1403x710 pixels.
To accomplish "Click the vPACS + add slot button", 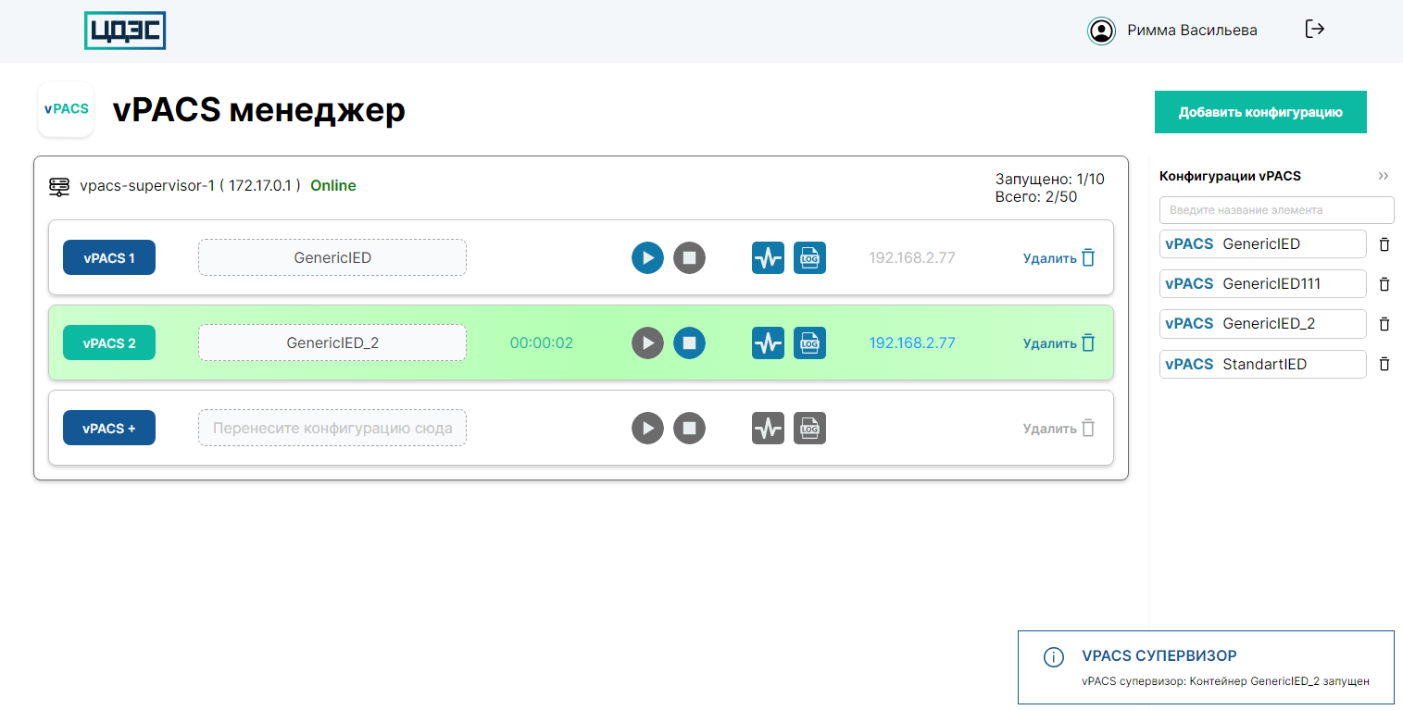I will pyautogui.click(x=109, y=429).
